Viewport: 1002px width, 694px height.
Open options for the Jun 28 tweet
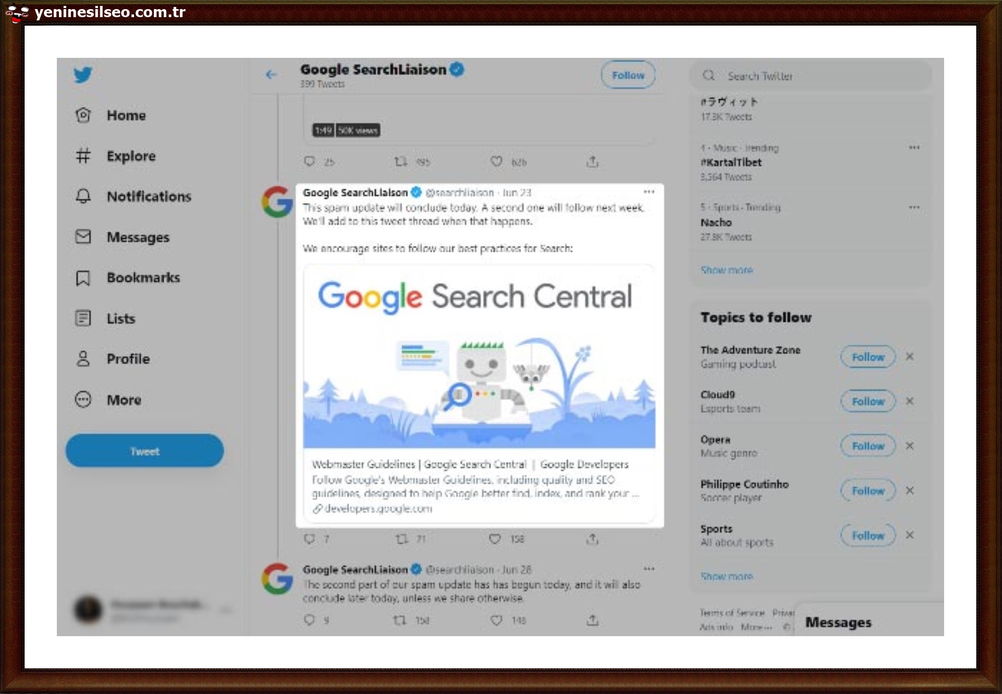[x=649, y=569]
